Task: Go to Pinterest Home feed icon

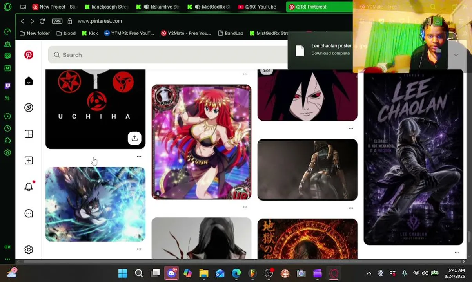Action: point(29,81)
